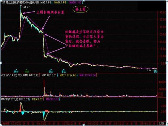Click the small x10 scale box in volume panel
Image resolution: width=168 pixels, height=126 pixels.
(160, 94)
